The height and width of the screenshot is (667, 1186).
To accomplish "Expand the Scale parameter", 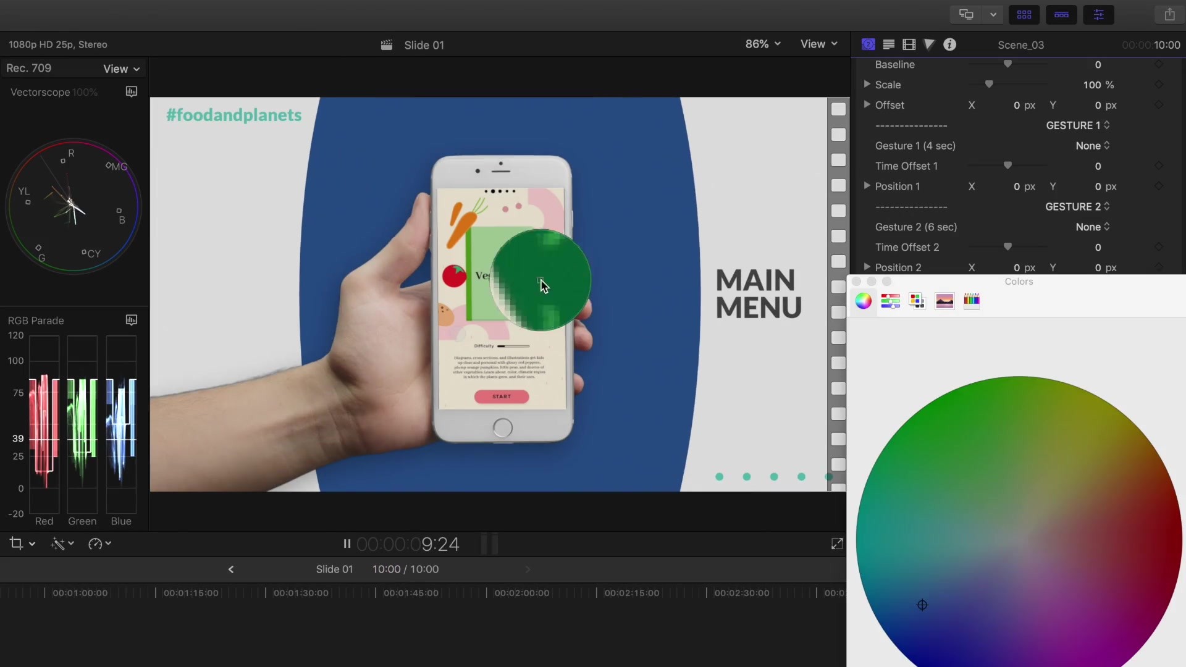I will [867, 84].
